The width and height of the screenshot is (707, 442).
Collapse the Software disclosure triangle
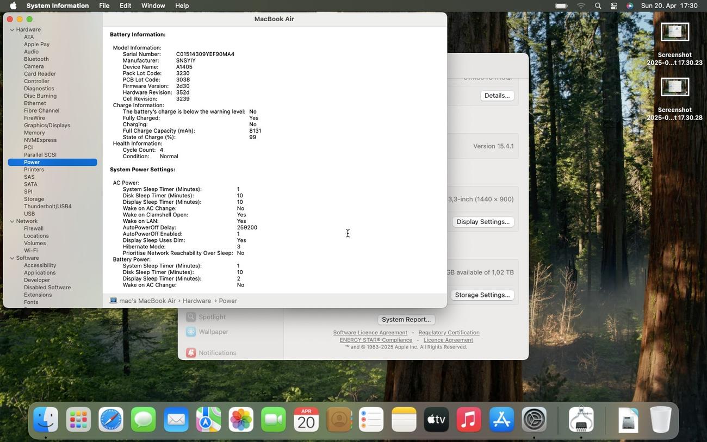12,258
